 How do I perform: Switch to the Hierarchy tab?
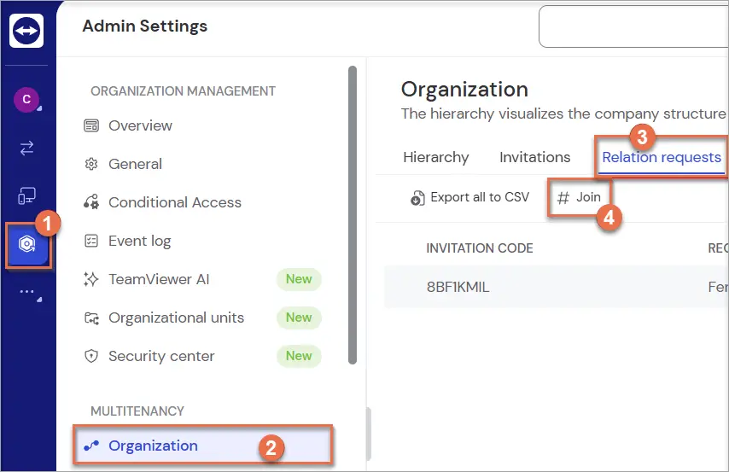pos(436,157)
